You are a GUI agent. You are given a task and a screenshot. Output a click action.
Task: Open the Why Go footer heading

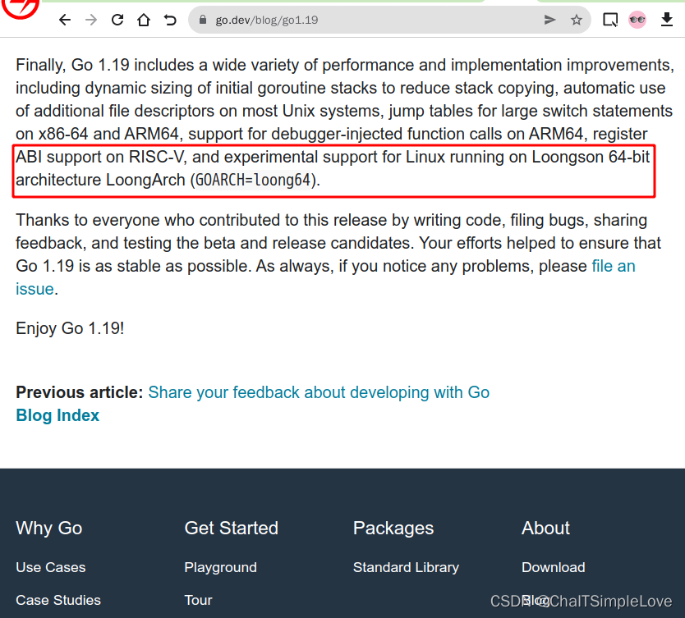tap(49, 528)
